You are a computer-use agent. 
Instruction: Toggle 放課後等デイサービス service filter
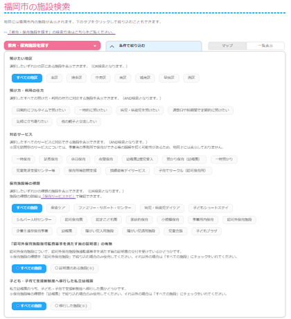pyautogui.click(x=127, y=171)
